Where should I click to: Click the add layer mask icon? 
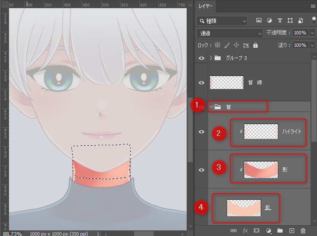point(256,231)
